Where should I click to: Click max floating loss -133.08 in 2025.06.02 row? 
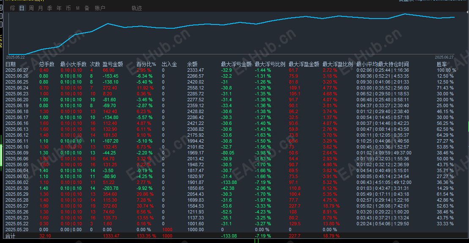(x=229, y=182)
